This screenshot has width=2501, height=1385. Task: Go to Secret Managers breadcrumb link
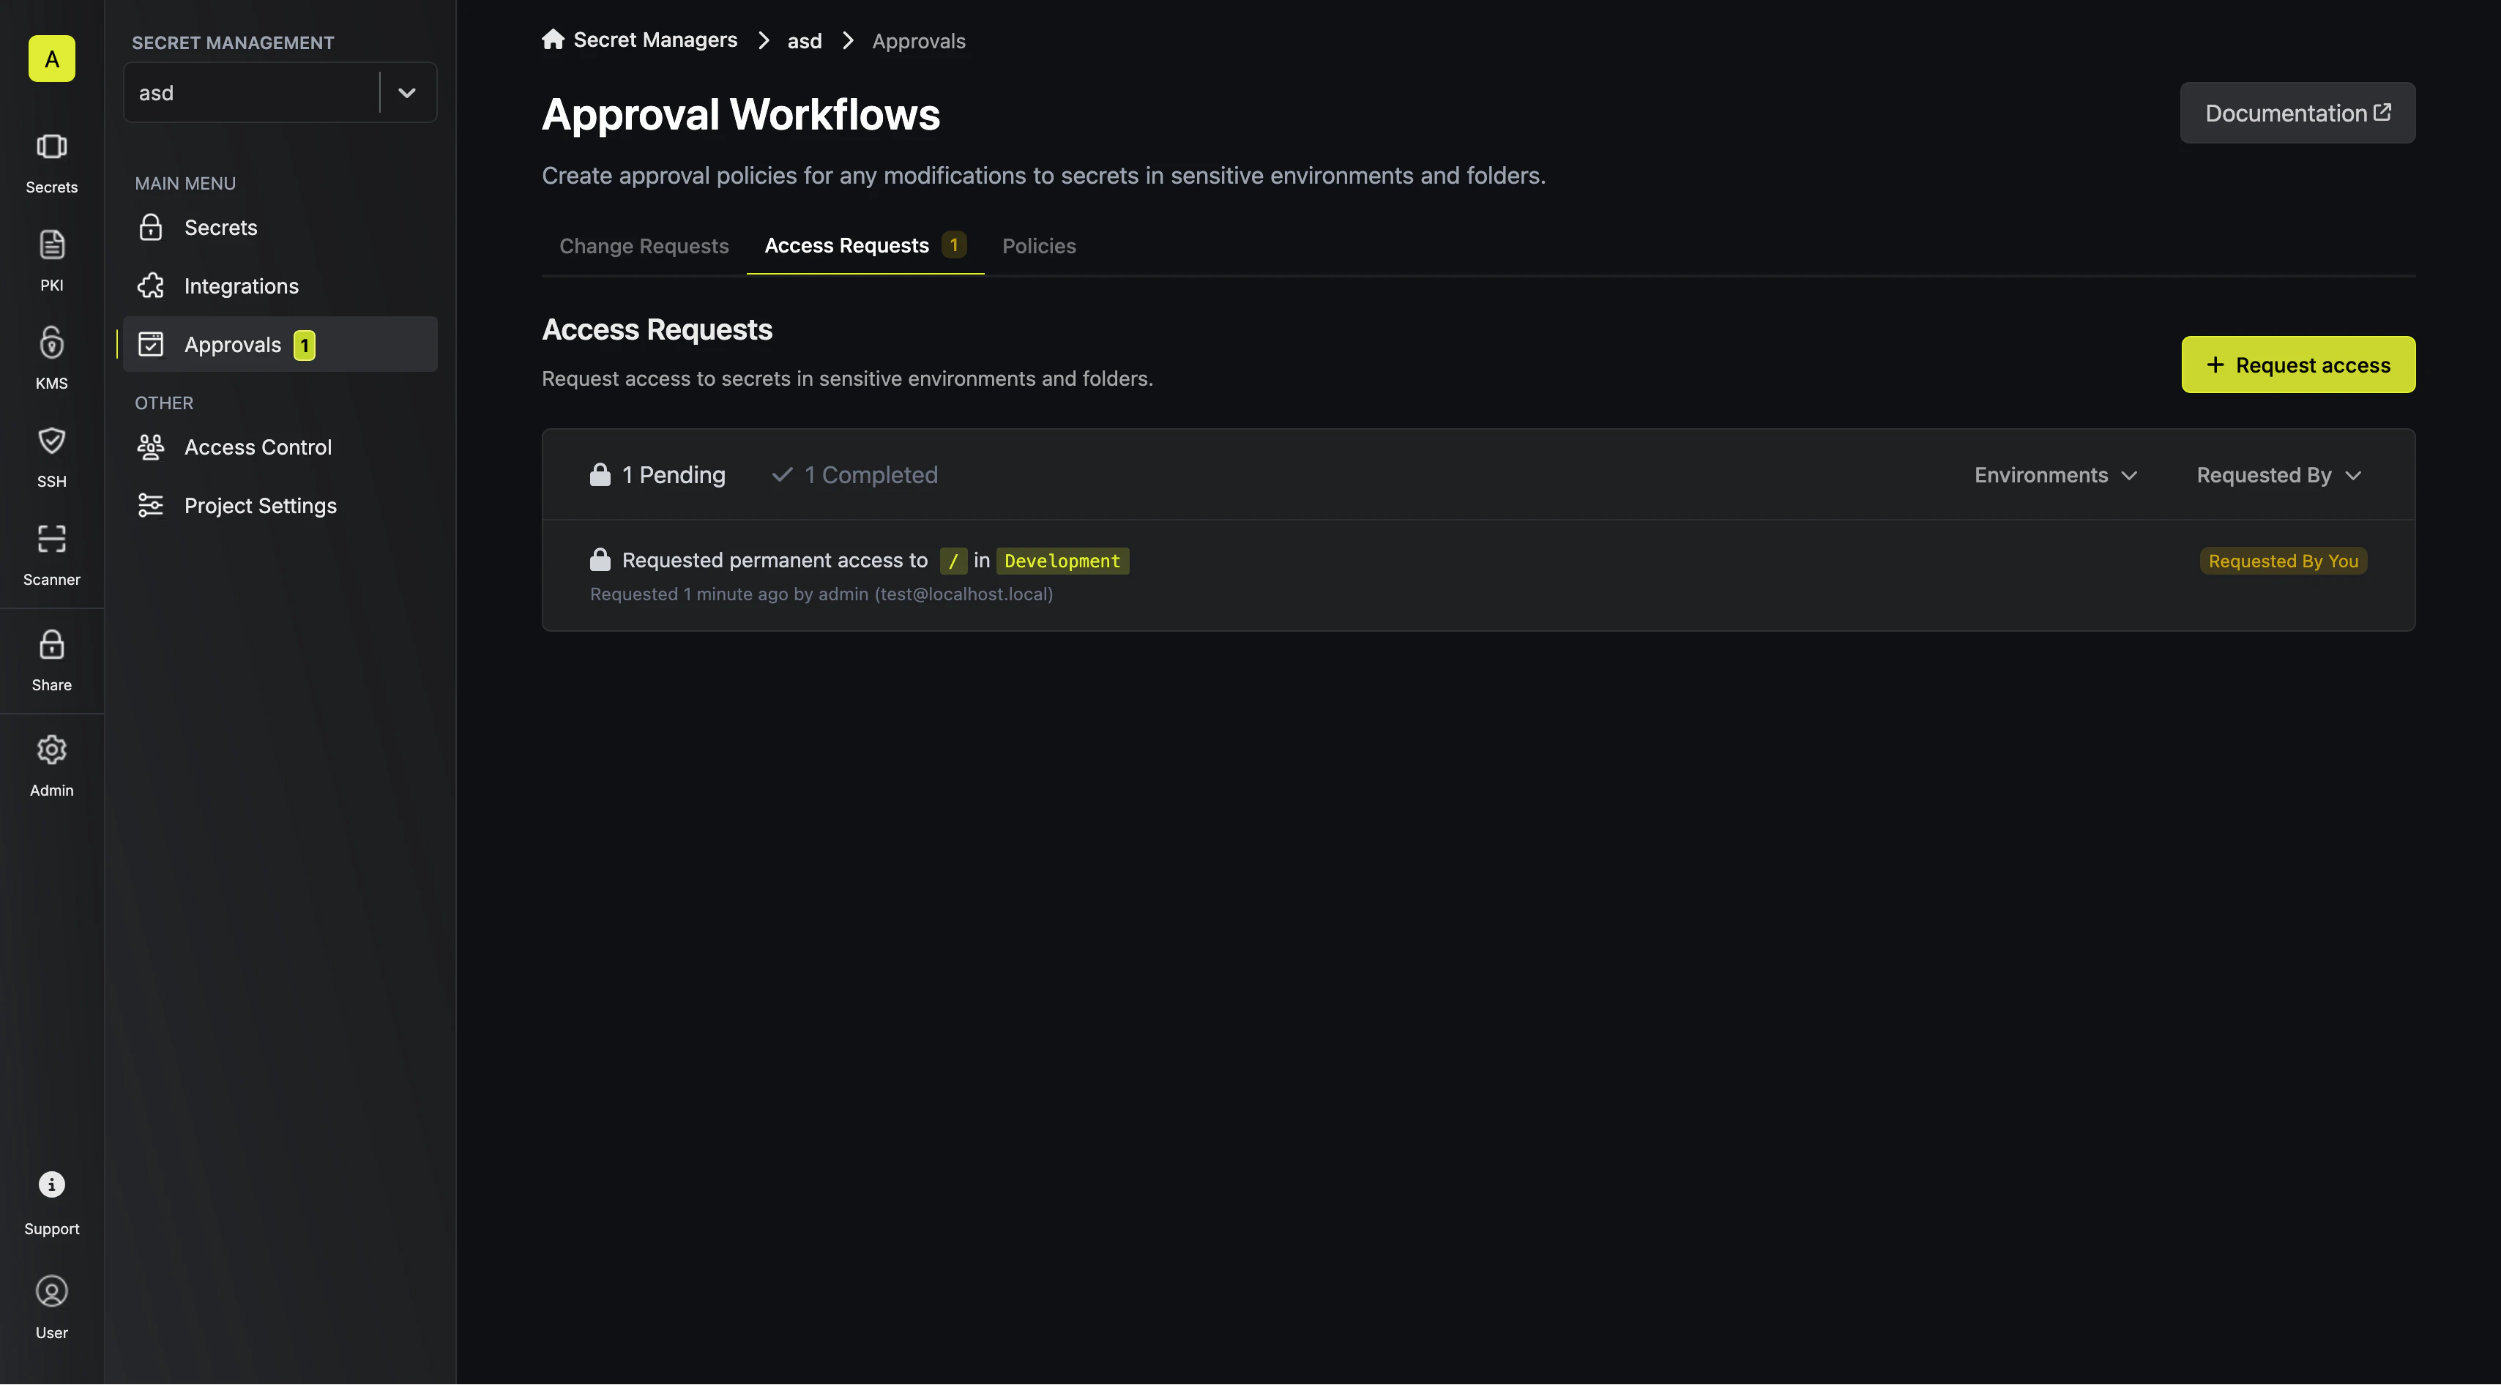coord(655,40)
